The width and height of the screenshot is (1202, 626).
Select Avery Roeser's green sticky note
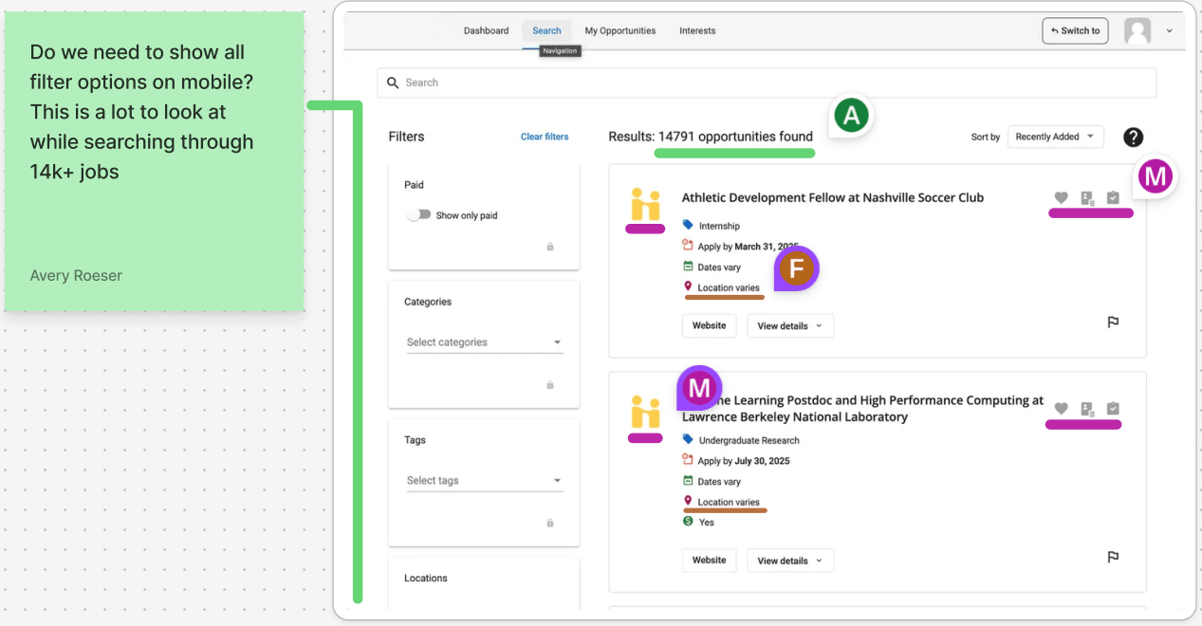pos(154,161)
